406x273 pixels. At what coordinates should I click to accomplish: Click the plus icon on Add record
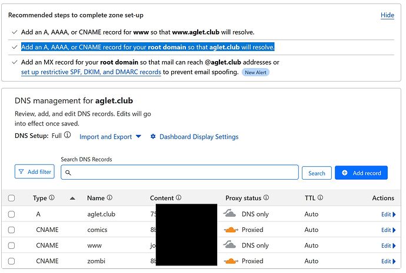click(345, 173)
